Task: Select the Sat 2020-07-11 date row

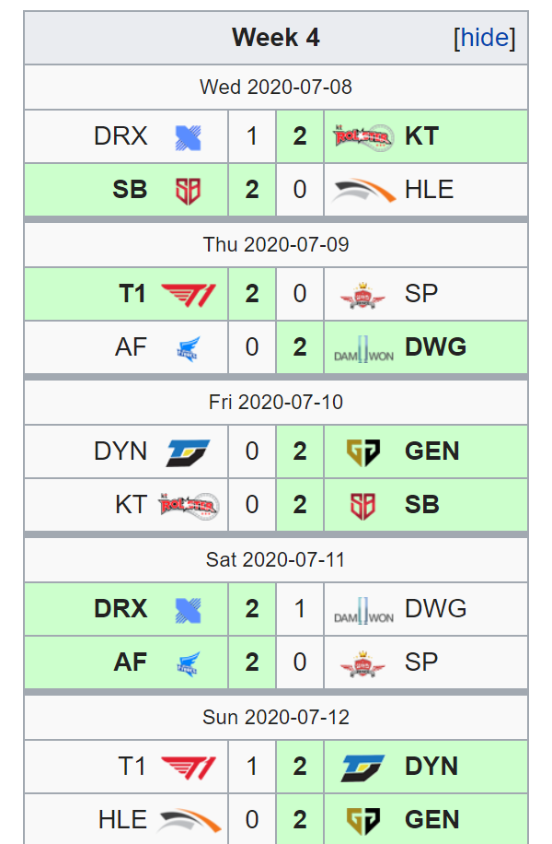Action: [276, 560]
